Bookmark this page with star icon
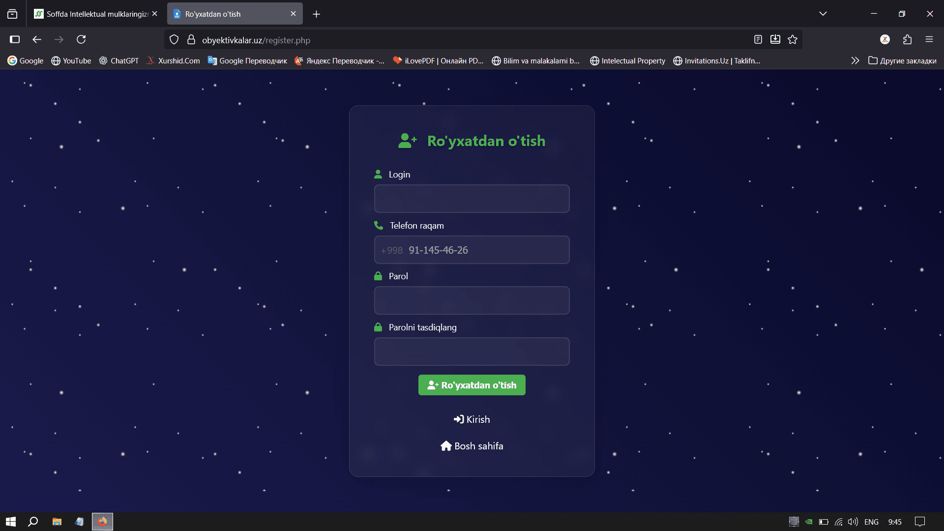 click(793, 39)
